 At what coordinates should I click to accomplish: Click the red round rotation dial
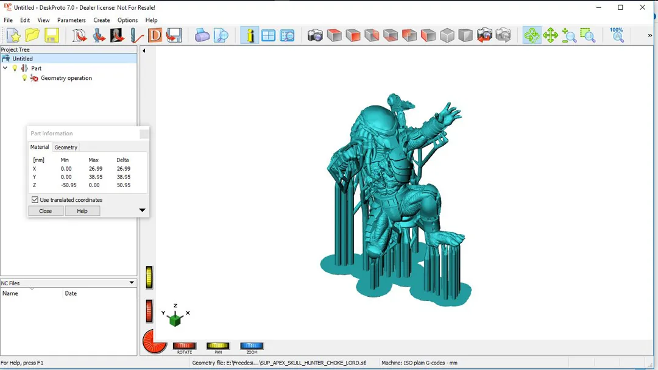154,341
